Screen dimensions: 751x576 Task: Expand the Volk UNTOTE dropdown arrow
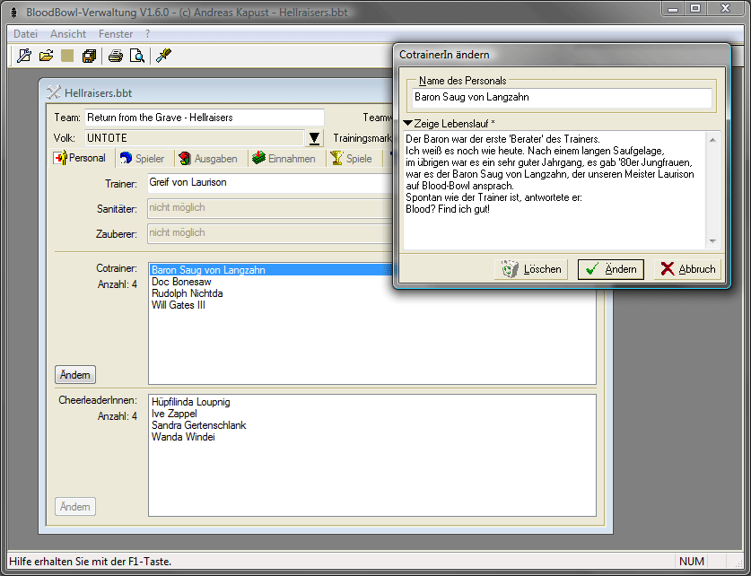tap(314, 138)
